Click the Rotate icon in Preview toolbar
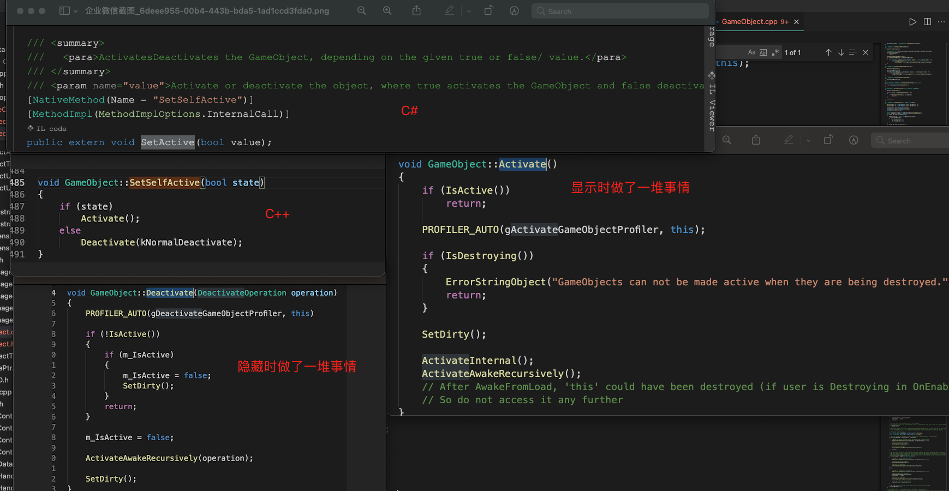Screen dimensions: 949x491 488,11
